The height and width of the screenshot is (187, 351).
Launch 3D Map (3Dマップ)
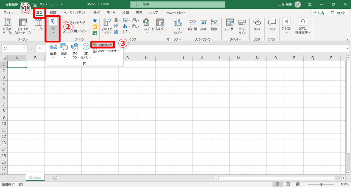click(x=178, y=26)
